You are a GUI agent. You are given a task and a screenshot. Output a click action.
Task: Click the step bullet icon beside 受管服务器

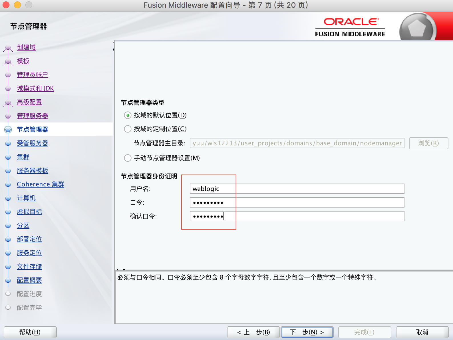pyautogui.click(x=8, y=144)
